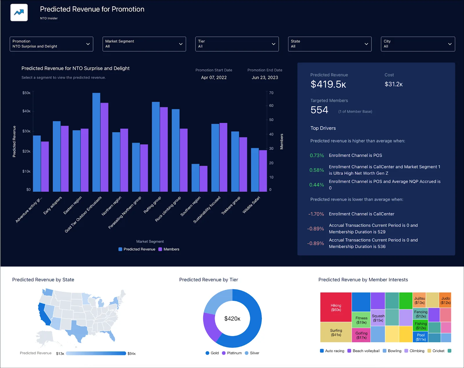
Task: Click the 0.44% driver percentage
Action: [317, 185]
